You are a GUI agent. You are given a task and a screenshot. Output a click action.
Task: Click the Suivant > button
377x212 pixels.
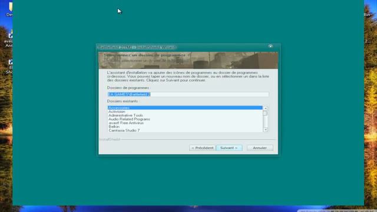pyautogui.click(x=229, y=148)
